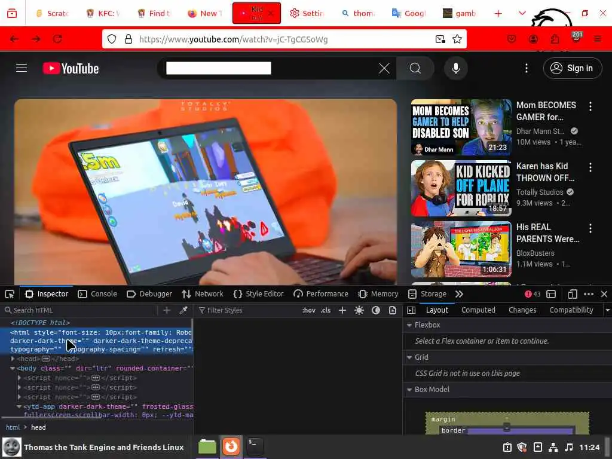The image size is (612, 459).
Task: Open the Firefox View icon in tab bar
Action: tap(12, 13)
